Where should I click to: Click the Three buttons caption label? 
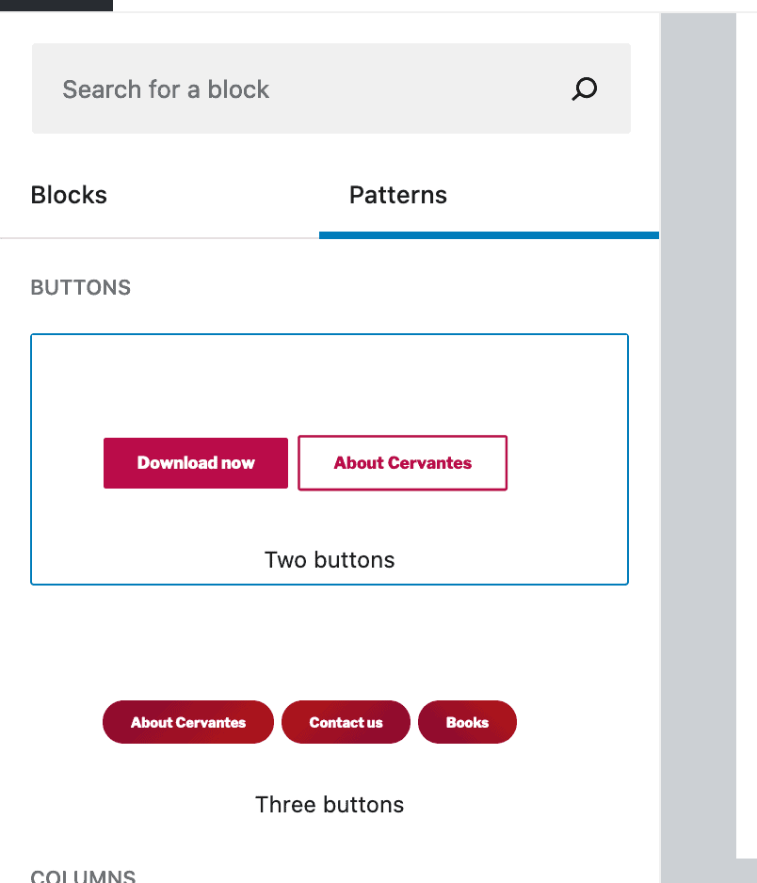(330, 805)
